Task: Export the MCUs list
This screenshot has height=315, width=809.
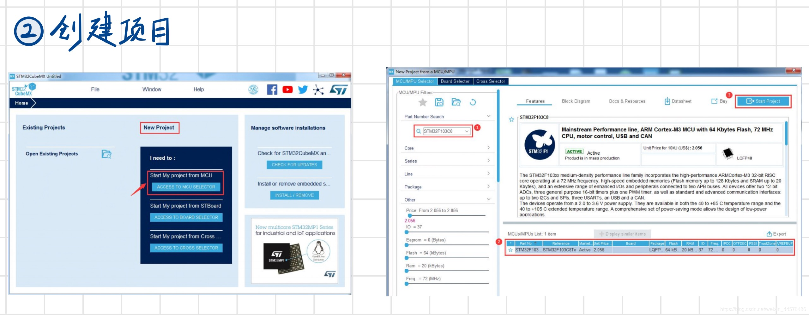Action: (x=776, y=234)
